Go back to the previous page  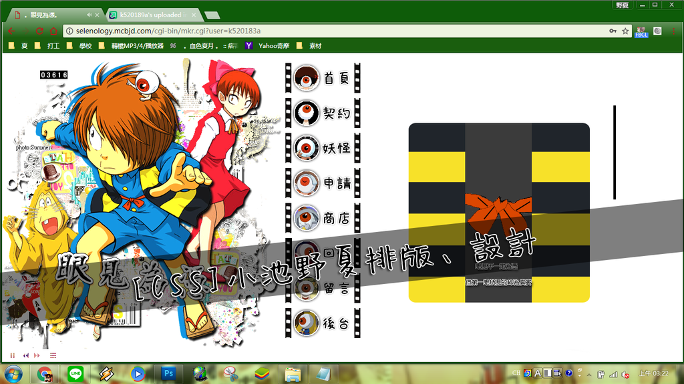point(12,31)
